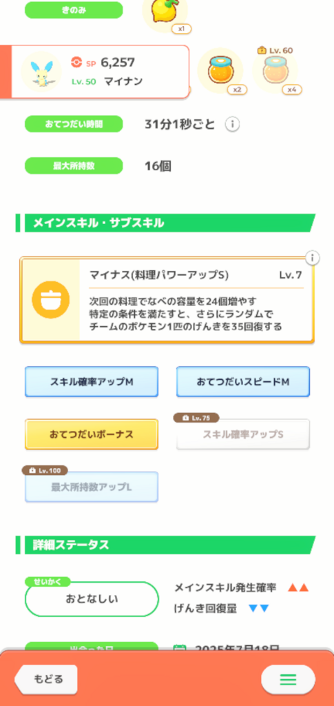334x706 pixels.
Task: Tap the もどる back button
Action: click(x=46, y=679)
